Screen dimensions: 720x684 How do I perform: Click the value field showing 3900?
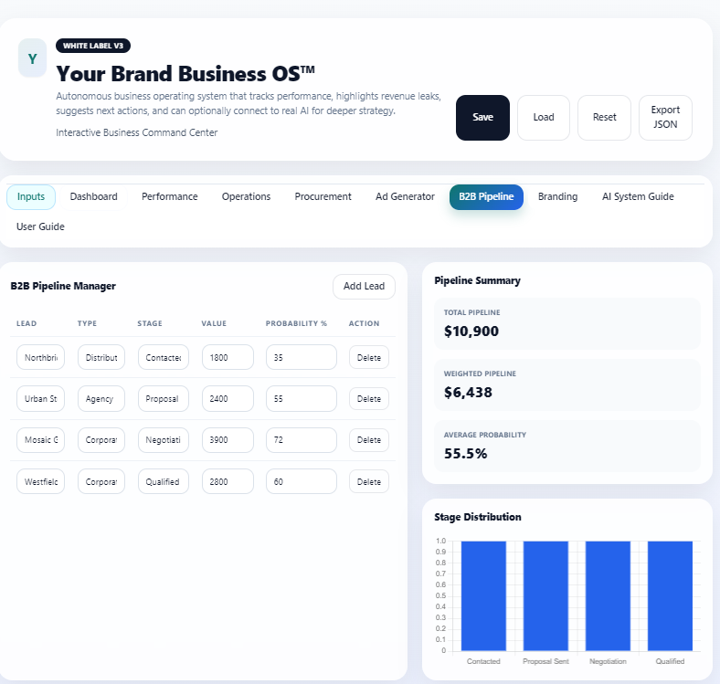click(x=228, y=440)
